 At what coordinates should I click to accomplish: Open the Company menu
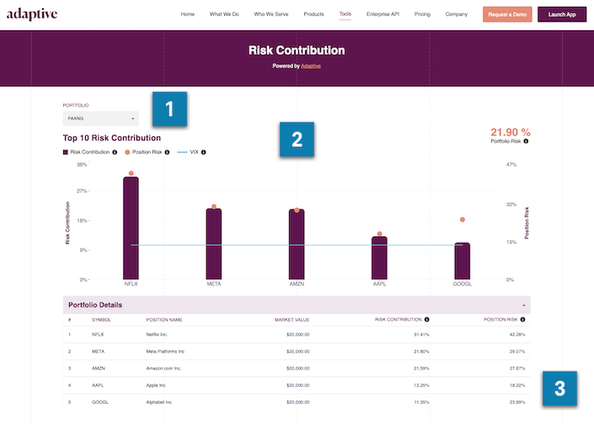(456, 14)
